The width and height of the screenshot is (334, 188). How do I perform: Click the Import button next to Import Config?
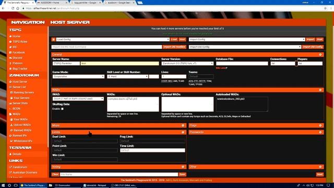click(311, 40)
